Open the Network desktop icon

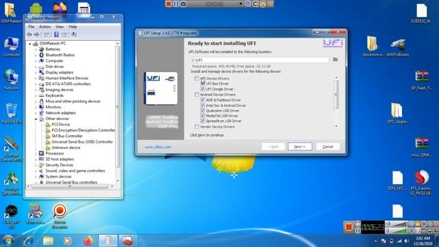point(11,80)
